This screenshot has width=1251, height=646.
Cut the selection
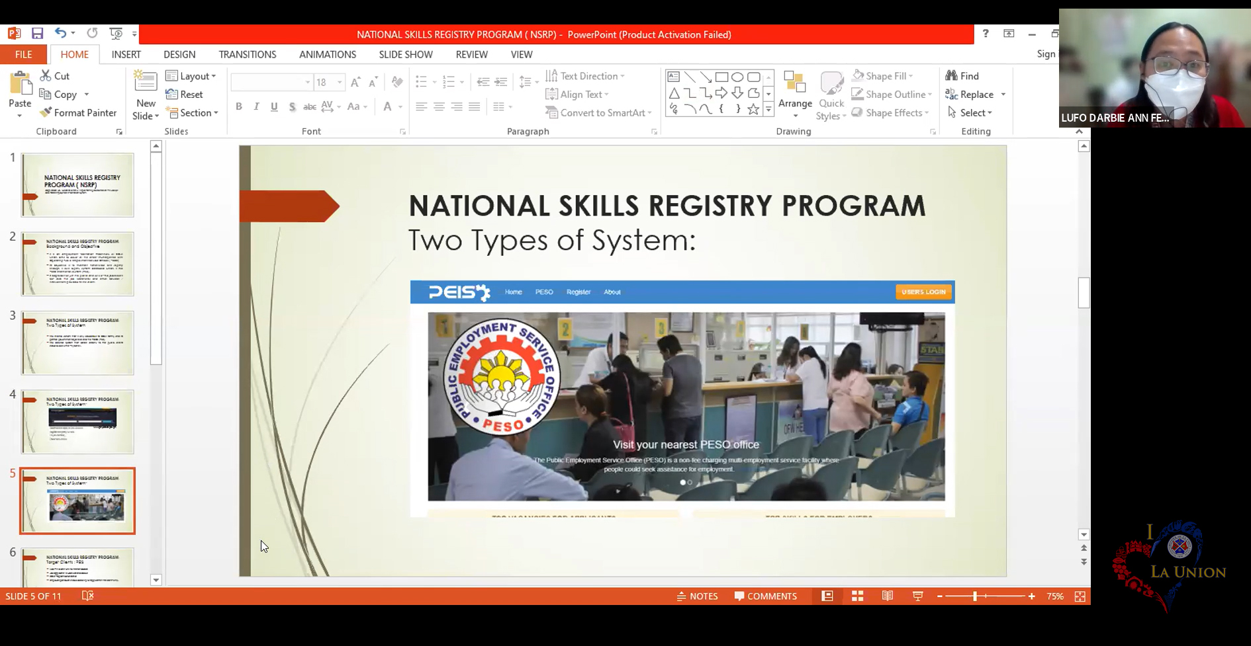(55, 76)
